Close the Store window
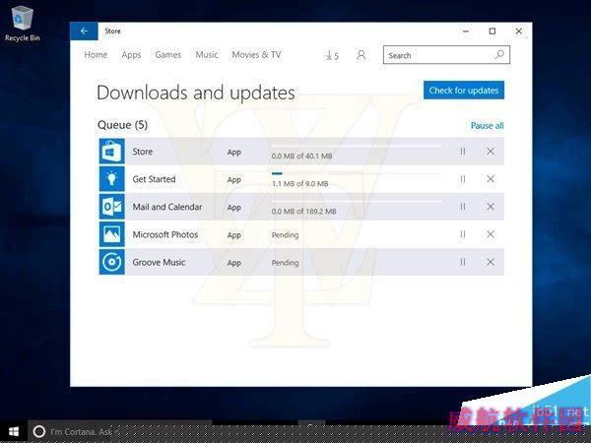Screen dimensions: 591x443 (519, 32)
